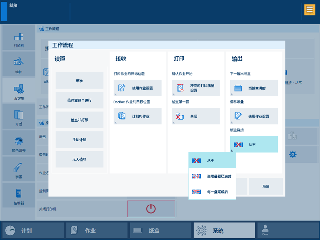Open 打印作业的目标位置 dropdown 使用作业设置
320x240 pixels.
tap(138, 88)
